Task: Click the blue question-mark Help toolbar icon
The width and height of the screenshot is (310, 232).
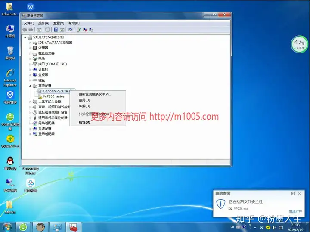Action: pyautogui.click(x=56, y=30)
